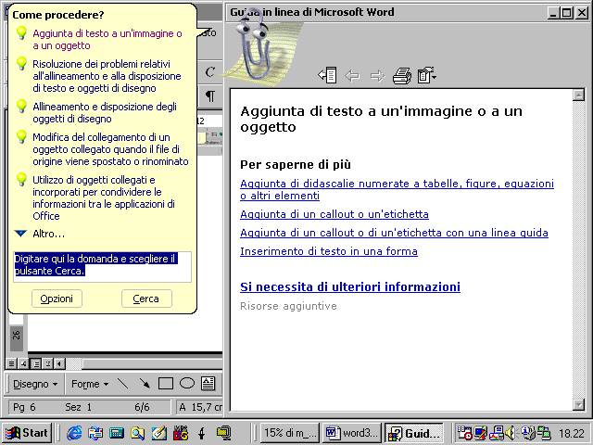Click the keyboard-like quick launch icon

pyautogui.click(x=117, y=433)
